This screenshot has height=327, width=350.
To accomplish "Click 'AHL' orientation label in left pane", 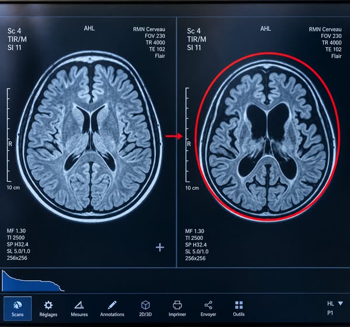I will pos(89,29).
